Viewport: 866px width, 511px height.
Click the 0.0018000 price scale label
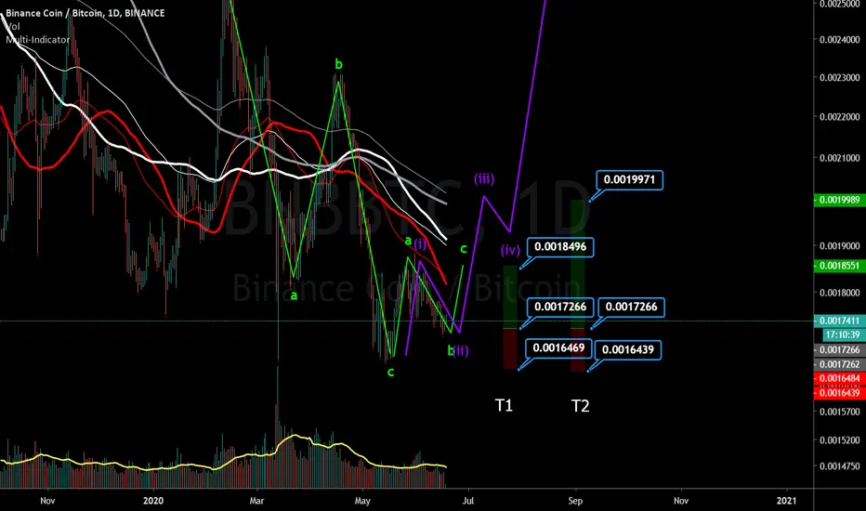pyautogui.click(x=839, y=293)
